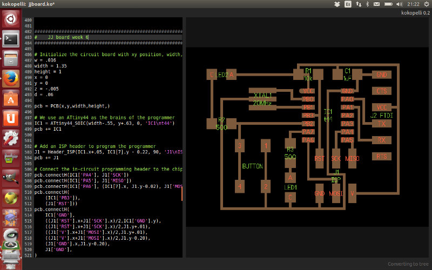Open System Settings wrench icon
Screen dimensions: 432x270
point(11,138)
